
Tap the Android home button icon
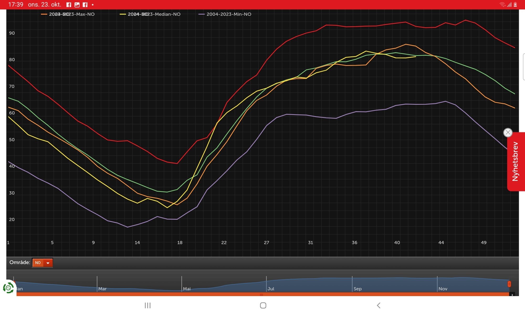[x=263, y=305]
